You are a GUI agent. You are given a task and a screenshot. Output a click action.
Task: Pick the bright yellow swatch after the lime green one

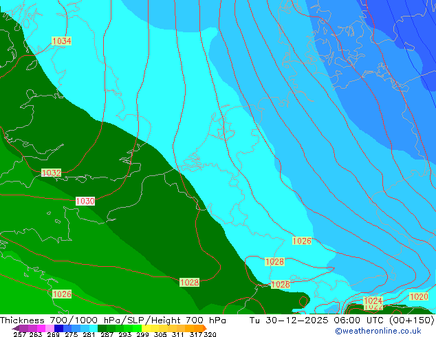click(146, 328)
